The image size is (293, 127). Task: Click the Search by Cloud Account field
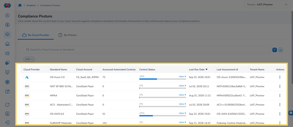pyautogui.click(x=147, y=50)
